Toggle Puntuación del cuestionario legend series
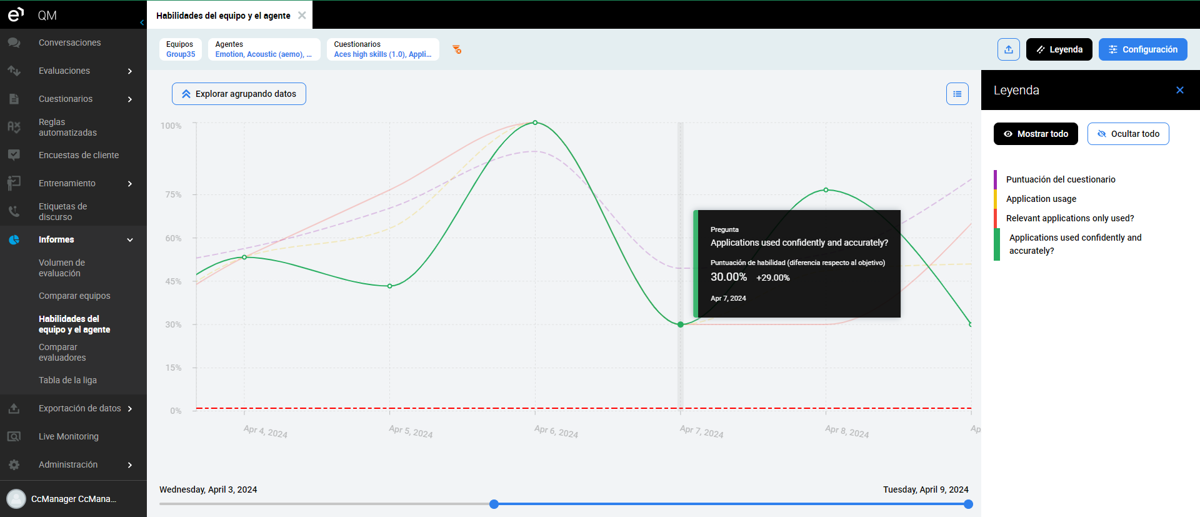Viewport: 1200px width, 517px height. point(1061,179)
